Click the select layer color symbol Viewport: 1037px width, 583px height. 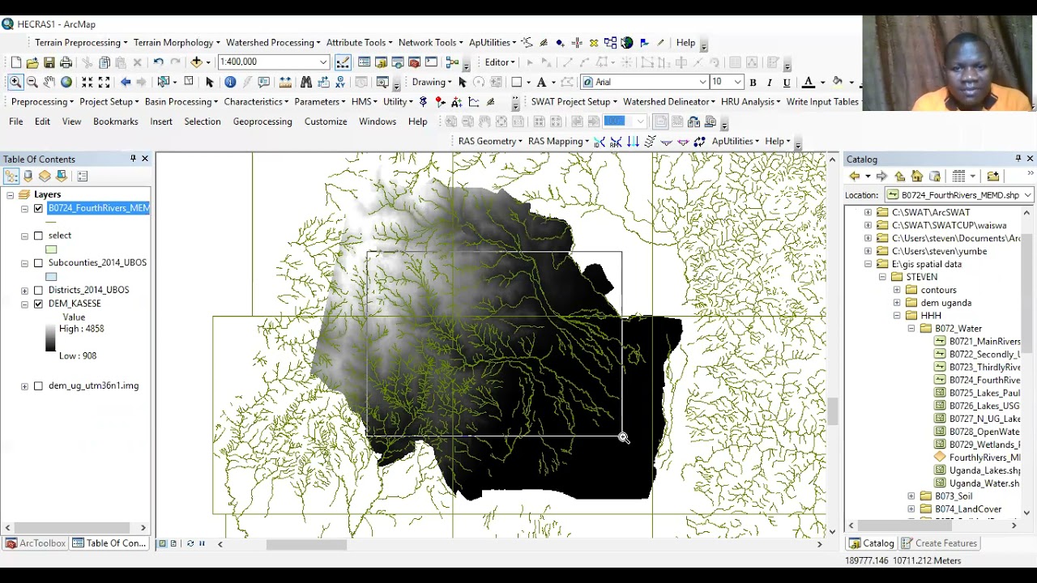click(51, 249)
